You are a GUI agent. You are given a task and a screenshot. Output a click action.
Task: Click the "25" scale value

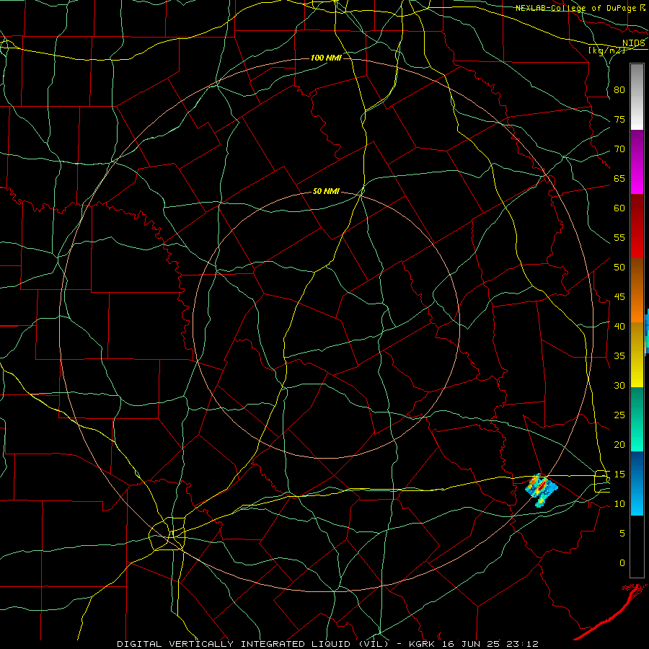(x=619, y=415)
